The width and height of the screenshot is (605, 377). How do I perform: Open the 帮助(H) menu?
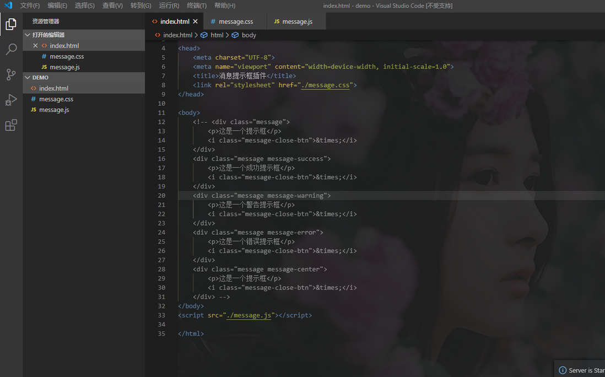pos(225,6)
